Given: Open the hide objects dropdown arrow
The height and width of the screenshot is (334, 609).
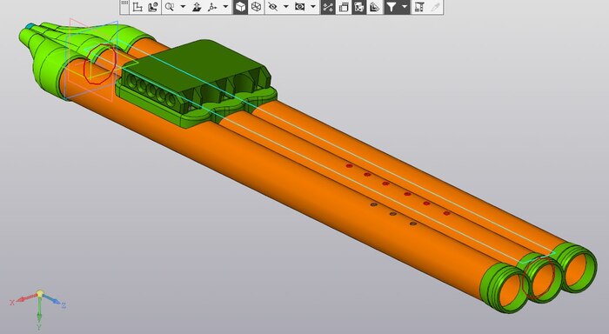Looking at the screenshot, I should 286,7.
